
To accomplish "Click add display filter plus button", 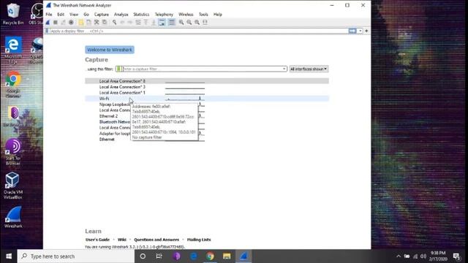I will pyautogui.click(x=366, y=31).
